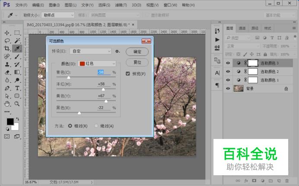Select the History Brush tool

tap(17, 64)
